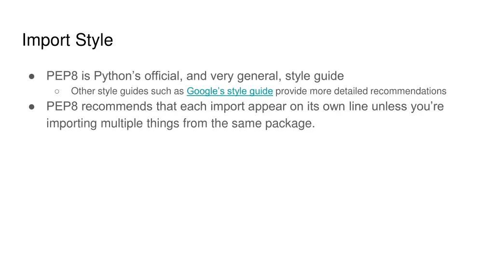This screenshot has width=494, height=278.
Task: Click the final word 'package.'
Action: pos(290,123)
